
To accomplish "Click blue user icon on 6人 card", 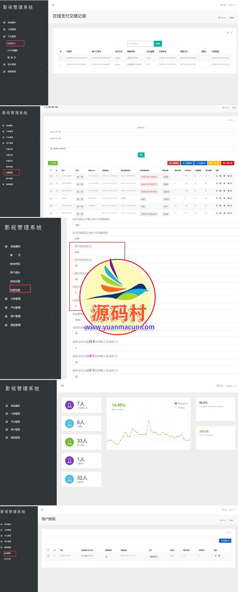I will tap(69, 424).
